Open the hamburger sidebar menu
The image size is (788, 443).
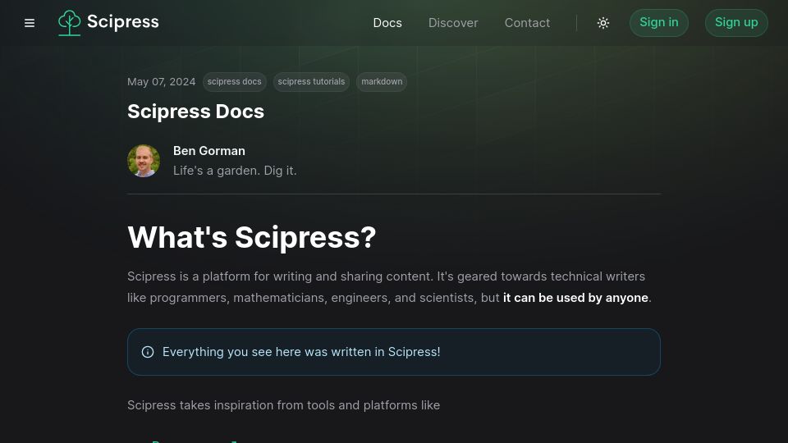(x=30, y=23)
